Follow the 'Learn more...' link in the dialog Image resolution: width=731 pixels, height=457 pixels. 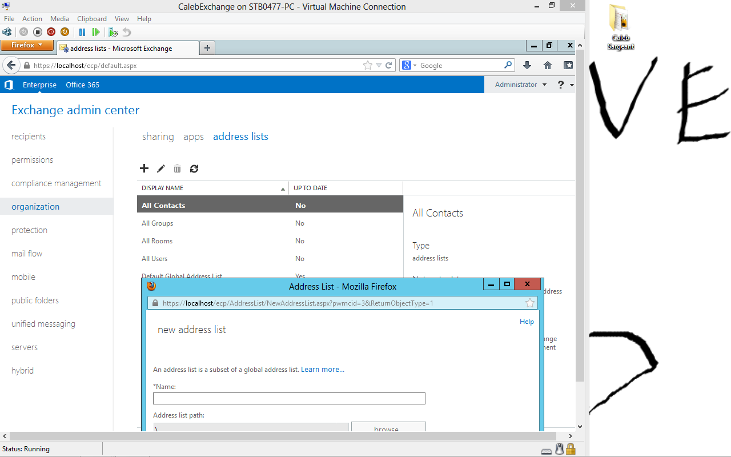(323, 370)
